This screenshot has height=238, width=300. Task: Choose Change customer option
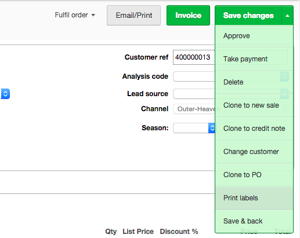(x=254, y=152)
